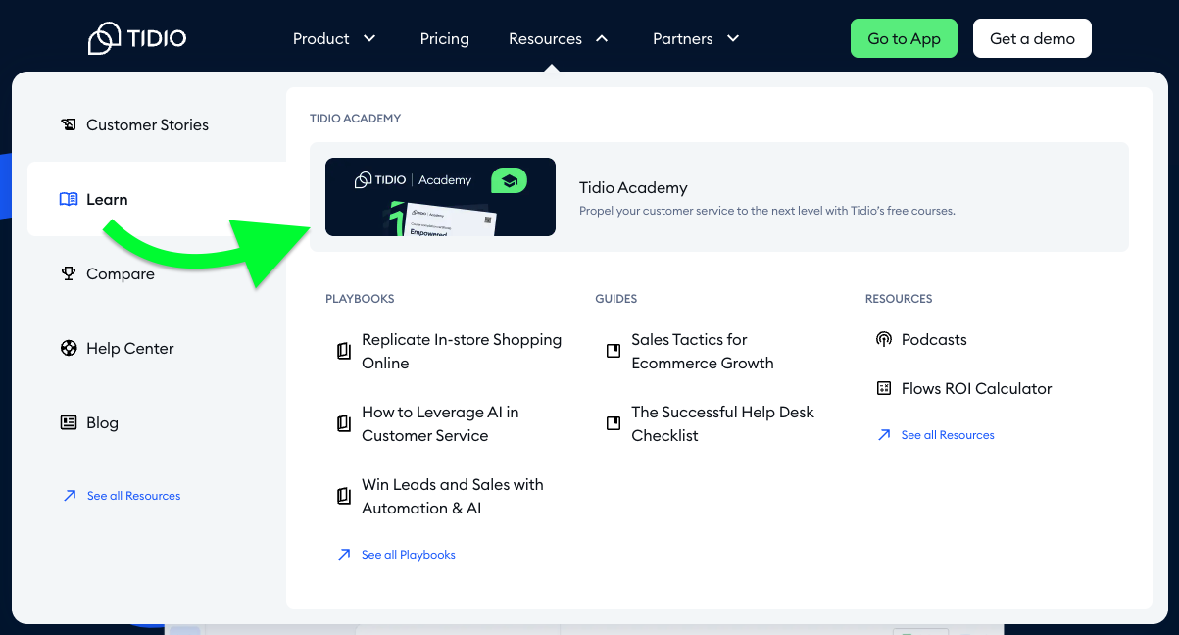The height and width of the screenshot is (635, 1179).
Task: Click the Tidio Academy thumbnail image
Action: [440, 197]
